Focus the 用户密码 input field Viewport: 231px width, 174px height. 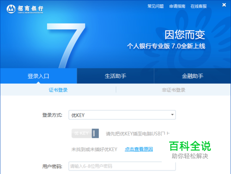click(x=122, y=166)
